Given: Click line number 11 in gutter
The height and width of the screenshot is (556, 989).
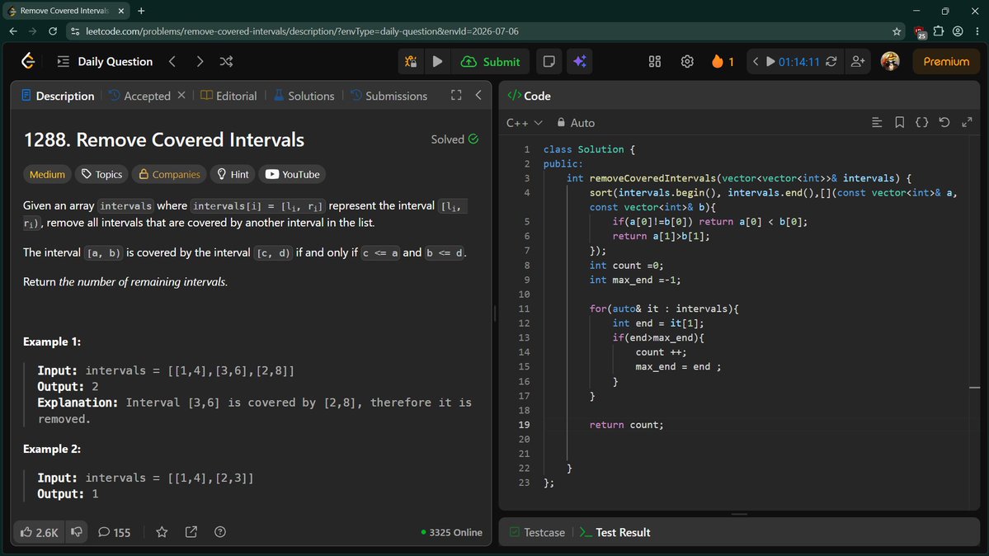Looking at the screenshot, I should tap(524, 309).
